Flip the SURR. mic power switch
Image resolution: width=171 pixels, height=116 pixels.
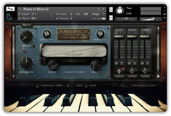(x=145, y=71)
